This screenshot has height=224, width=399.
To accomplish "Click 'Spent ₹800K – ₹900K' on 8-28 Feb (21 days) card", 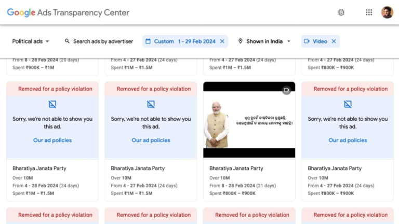I will click(x=232, y=193).
